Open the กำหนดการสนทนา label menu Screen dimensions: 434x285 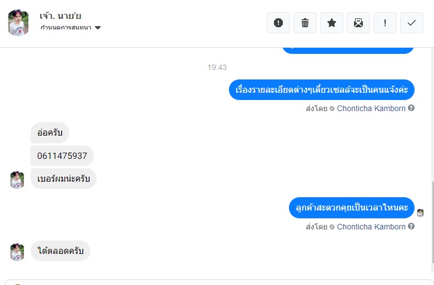(x=66, y=27)
